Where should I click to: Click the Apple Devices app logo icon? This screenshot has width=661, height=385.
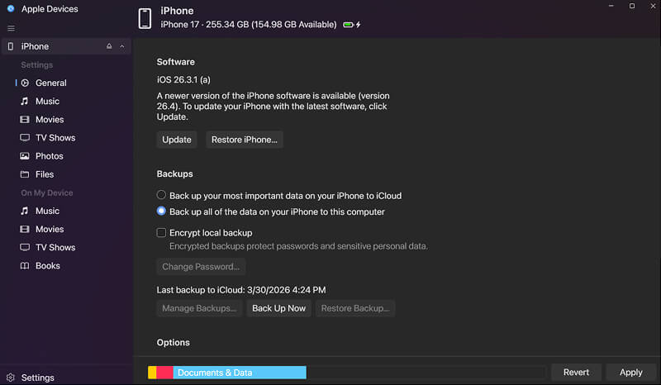coord(11,8)
